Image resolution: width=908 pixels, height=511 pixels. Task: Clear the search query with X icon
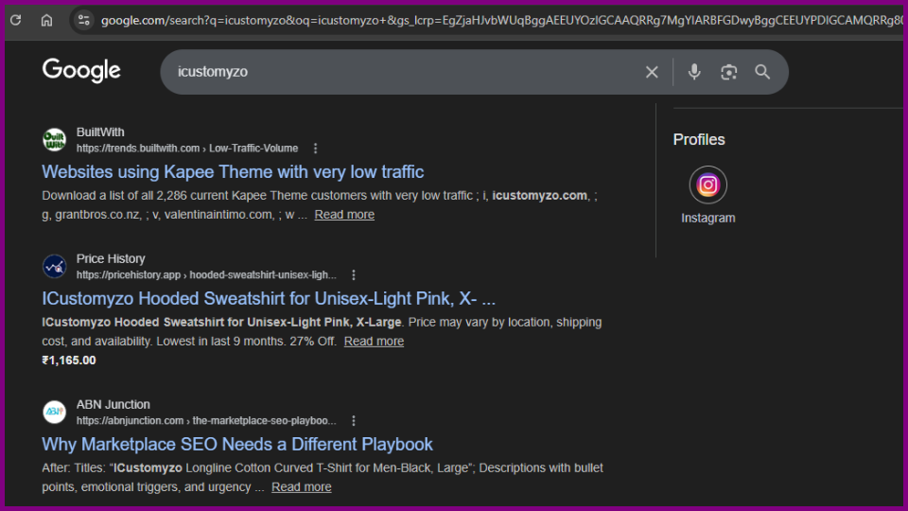652,72
